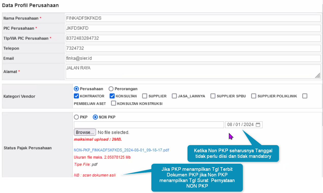Uncheck the KONSULTAN checkbox

[x=112, y=96]
